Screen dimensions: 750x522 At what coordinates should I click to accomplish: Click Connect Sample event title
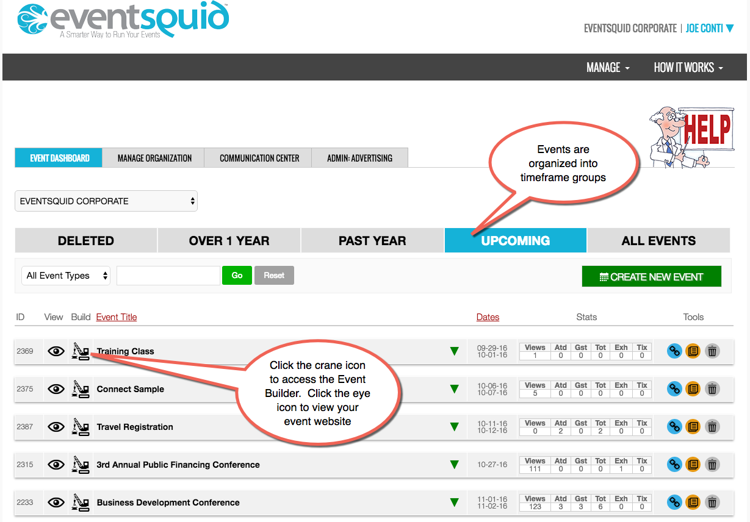131,389
